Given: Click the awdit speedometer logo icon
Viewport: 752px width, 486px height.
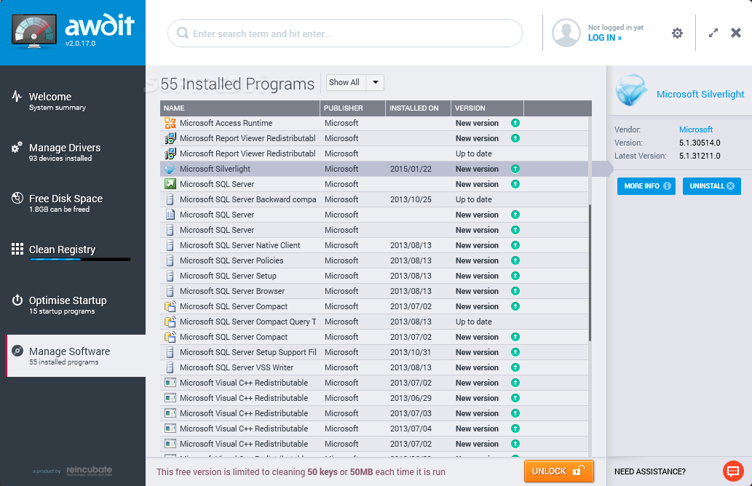Looking at the screenshot, I should [34, 31].
